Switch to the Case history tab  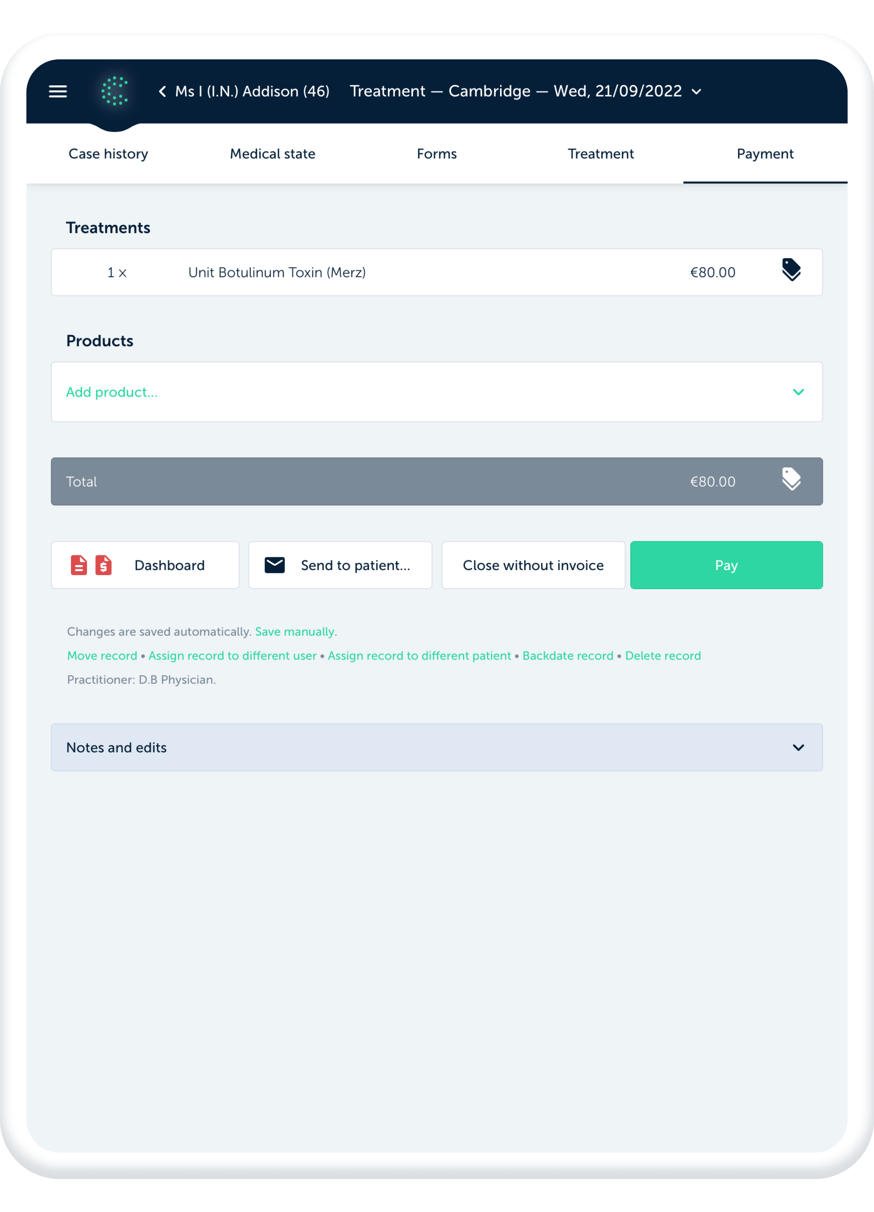[x=108, y=154]
